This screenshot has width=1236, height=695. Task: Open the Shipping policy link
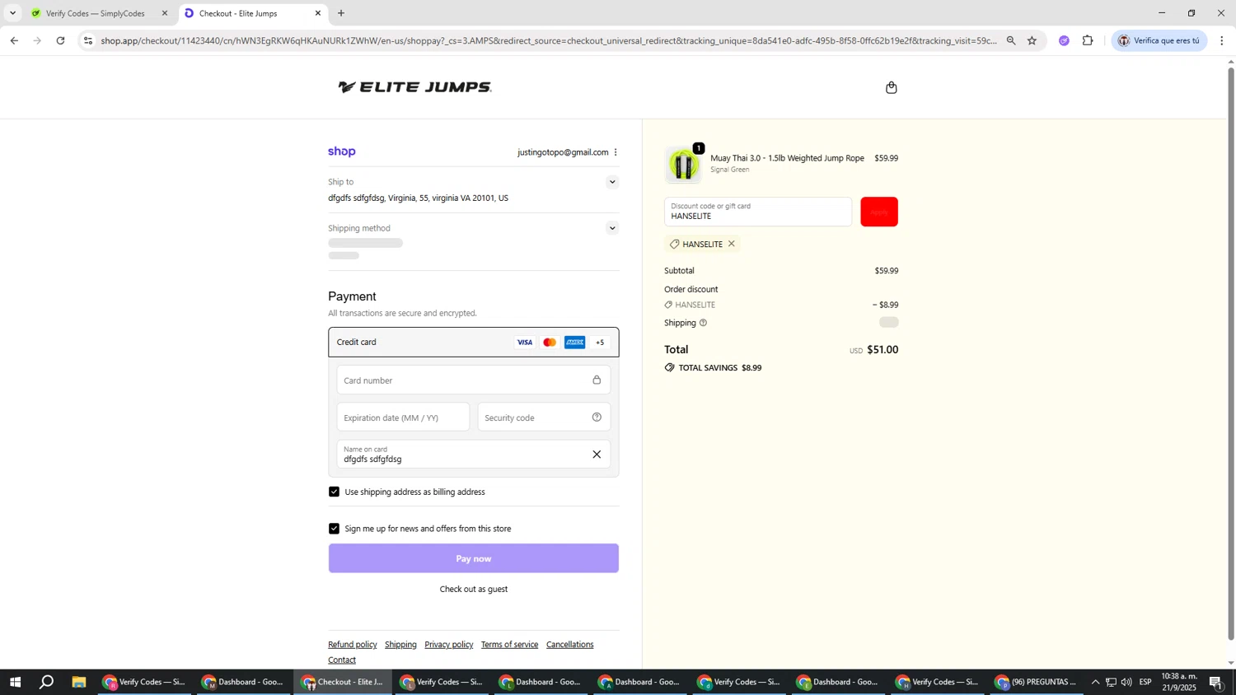pos(400,645)
